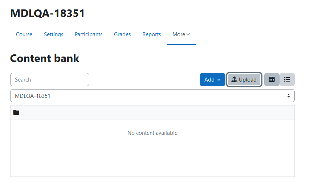Click the More tab label
This screenshot has height=191, width=318.
[179, 34]
